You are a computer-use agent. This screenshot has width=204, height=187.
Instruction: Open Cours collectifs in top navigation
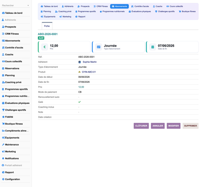tap(175, 6)
